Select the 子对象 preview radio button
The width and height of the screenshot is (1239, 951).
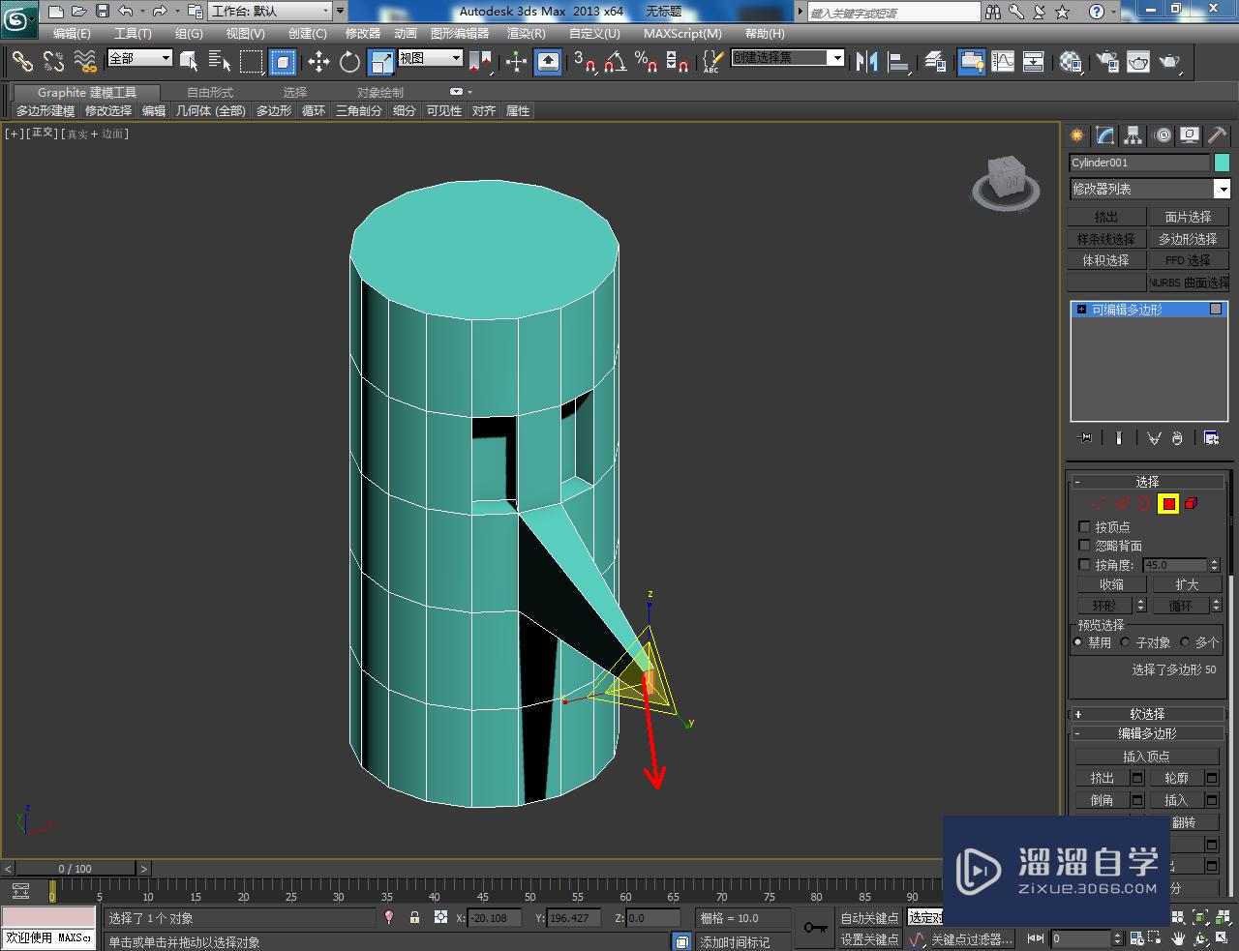1125,642
